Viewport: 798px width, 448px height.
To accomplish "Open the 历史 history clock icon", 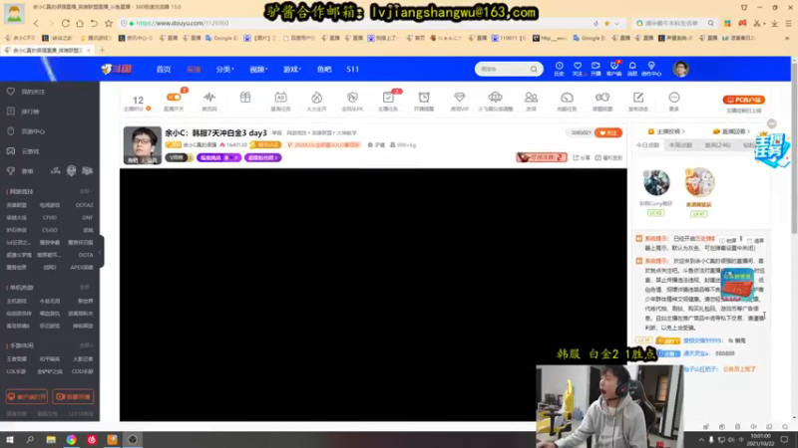I will coord(560,69).
